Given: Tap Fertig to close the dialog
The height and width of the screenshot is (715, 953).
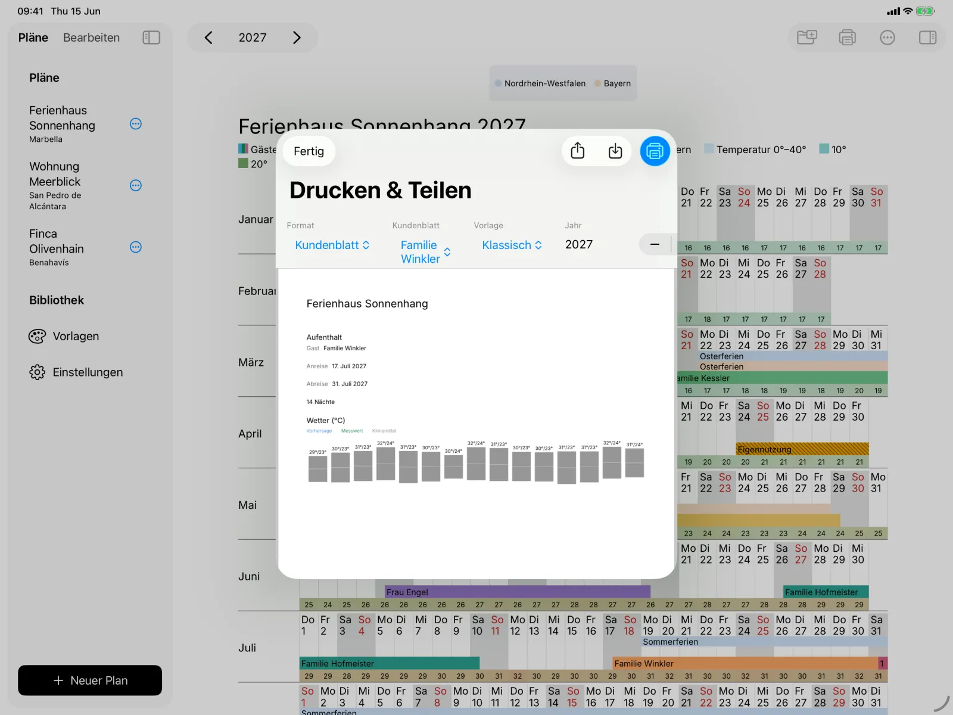Looking at the screenshot, I should click(309, 151).
